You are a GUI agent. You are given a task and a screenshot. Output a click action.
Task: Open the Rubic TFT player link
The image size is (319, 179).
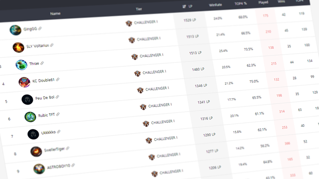pyautogui.click(x=47, y=115)
